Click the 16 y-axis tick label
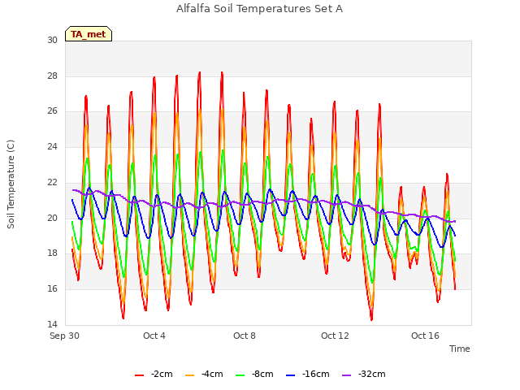Image resolution: width=520 pixels, height=390 pixels. click(52, 289)
